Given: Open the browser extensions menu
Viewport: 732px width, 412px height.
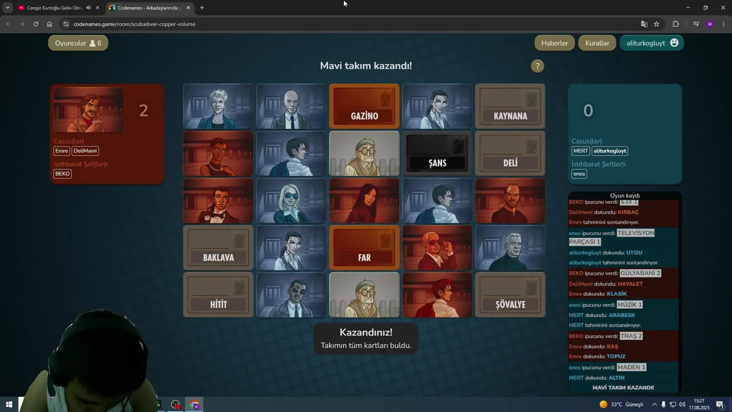Looking at the screenshot, I should (x=675, y=24).
